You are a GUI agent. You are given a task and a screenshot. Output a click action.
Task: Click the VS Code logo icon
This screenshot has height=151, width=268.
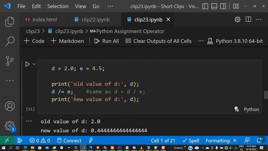(8, 6)
